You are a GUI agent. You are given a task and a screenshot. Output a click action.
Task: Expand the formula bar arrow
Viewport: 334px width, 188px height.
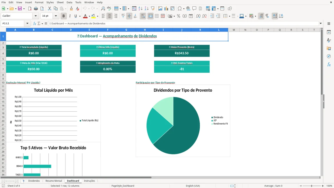(x=321, y=23)
